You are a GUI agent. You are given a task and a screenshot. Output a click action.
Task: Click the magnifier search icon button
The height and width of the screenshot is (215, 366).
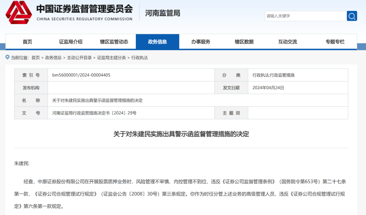(x=352, y=16)
